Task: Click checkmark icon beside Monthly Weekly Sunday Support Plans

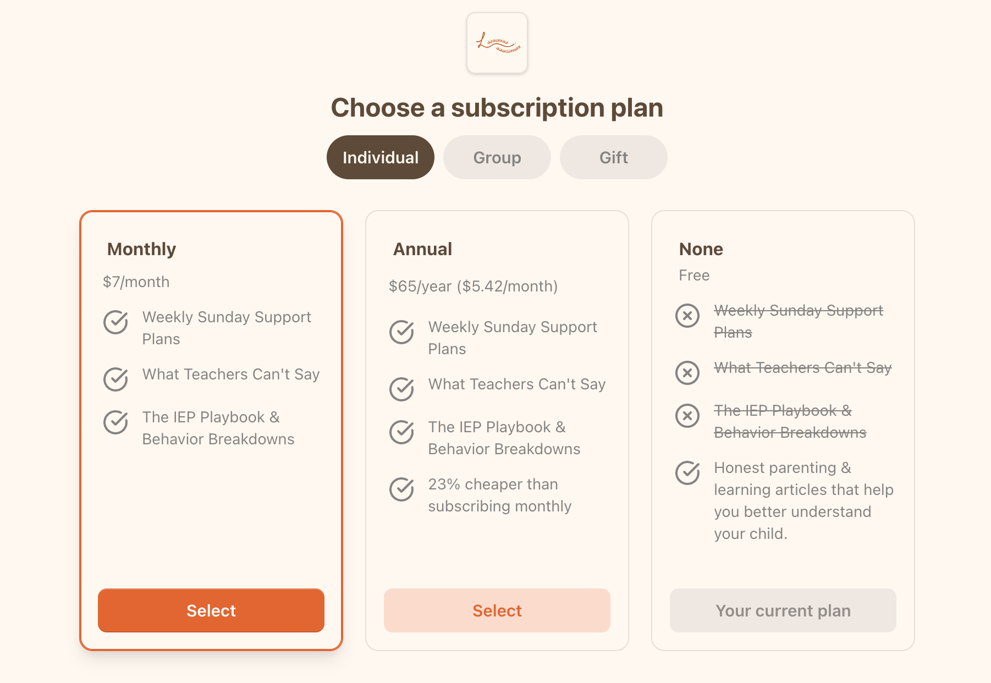Action: (115, 322)
